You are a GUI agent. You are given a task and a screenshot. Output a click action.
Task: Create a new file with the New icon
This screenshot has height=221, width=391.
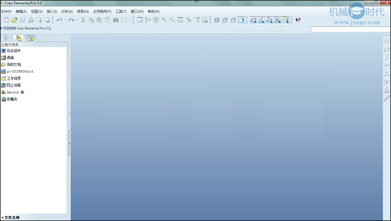click(7, 20)
